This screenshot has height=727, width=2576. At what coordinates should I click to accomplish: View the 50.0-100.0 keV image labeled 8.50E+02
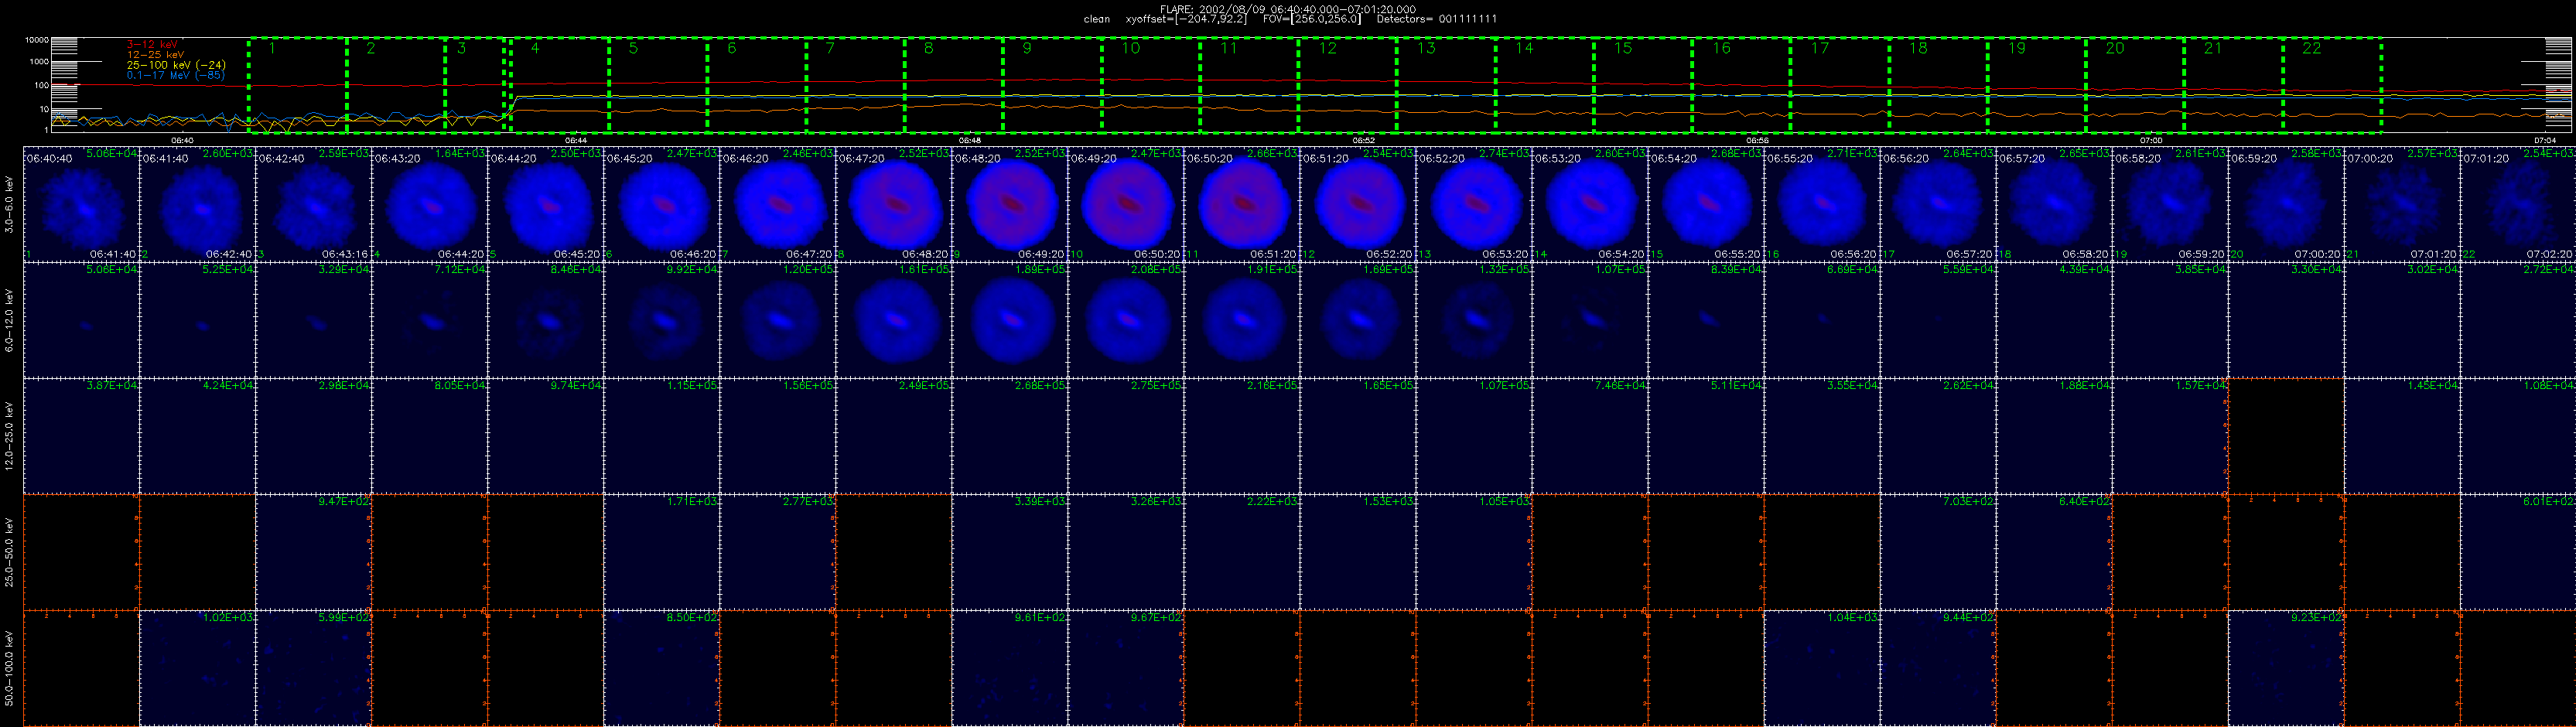[x=661, y=668]
